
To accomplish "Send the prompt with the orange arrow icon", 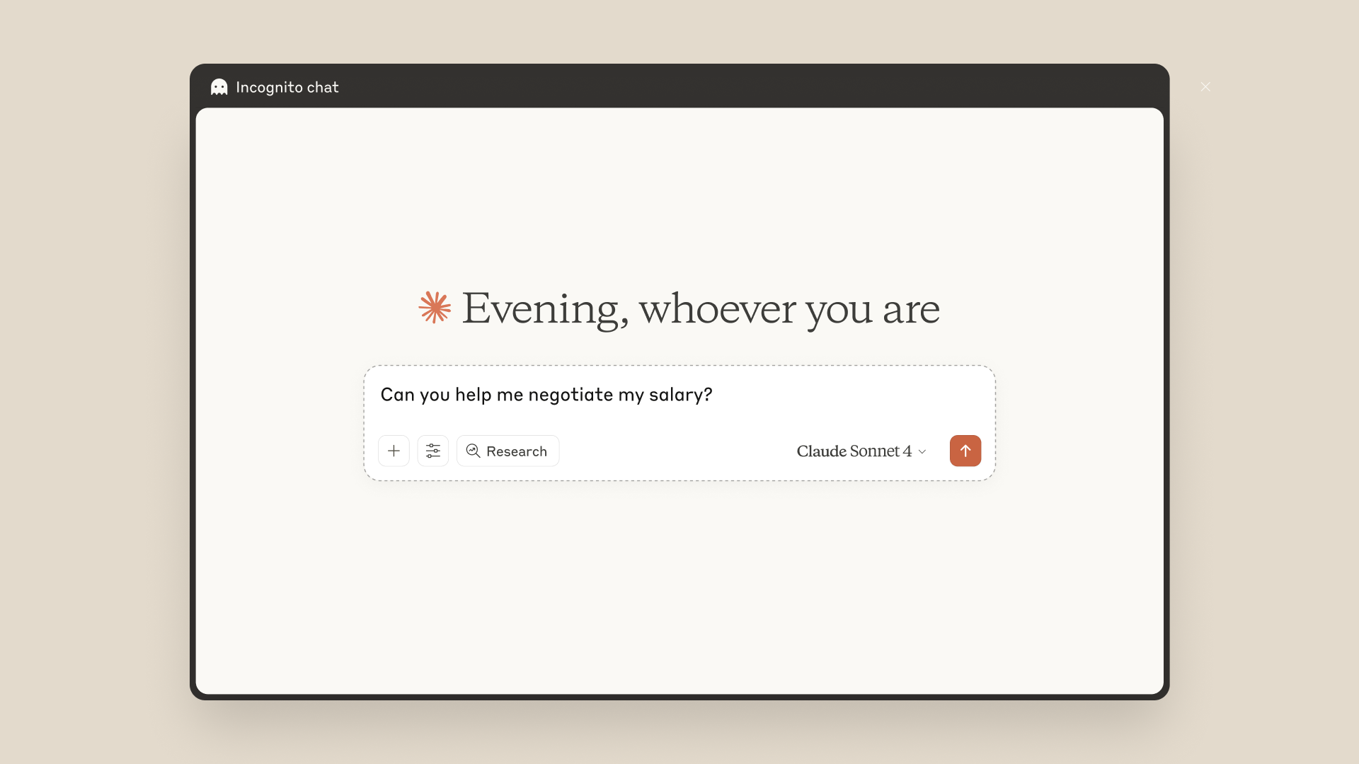I will (x=965, y=451).
